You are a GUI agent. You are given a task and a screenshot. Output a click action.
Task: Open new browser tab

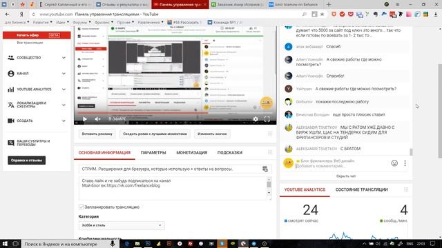(329, 5)
